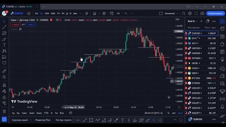Open the Скринер акций stock screener tab
226x127 pixels.
(x=20, y=120)
